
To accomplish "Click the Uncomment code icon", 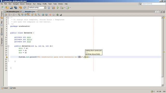I will point(61,15).
